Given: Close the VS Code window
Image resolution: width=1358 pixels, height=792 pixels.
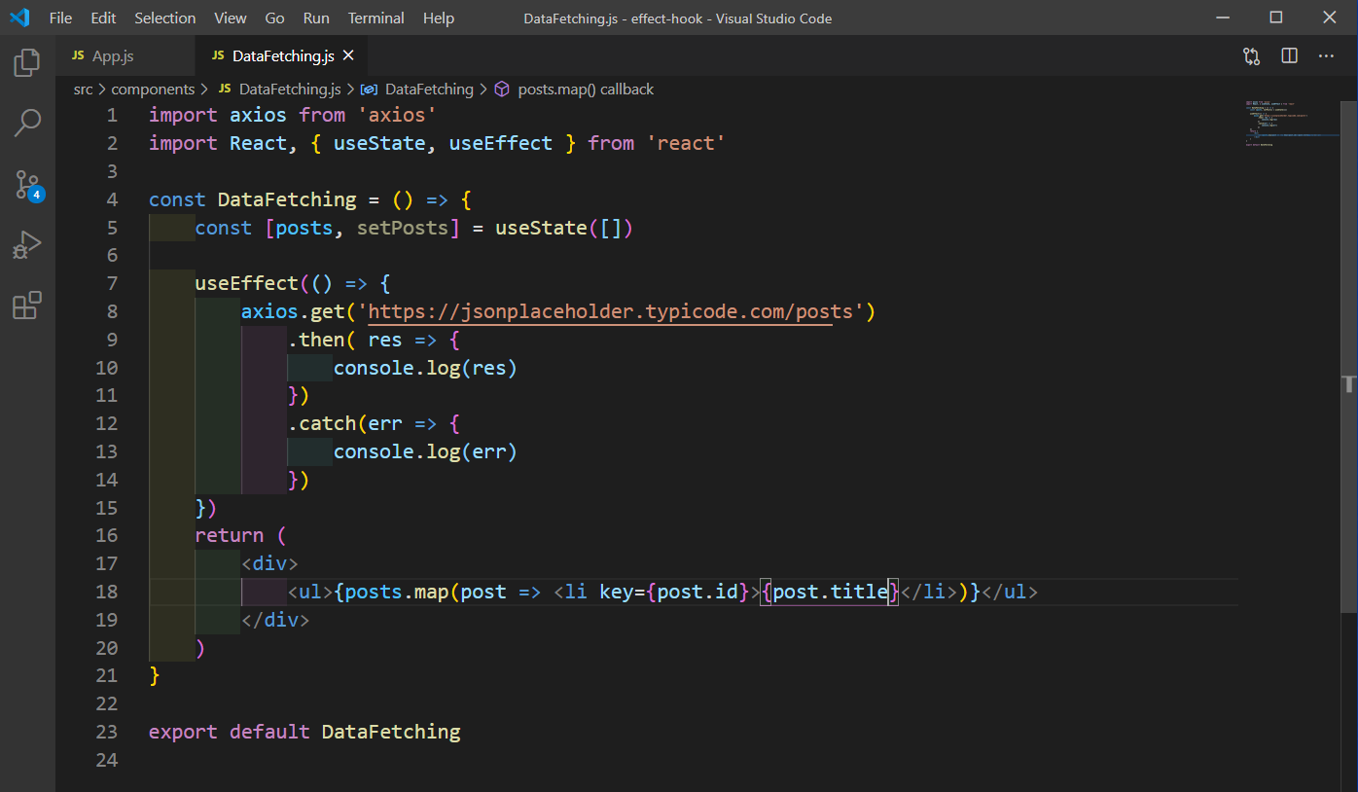Looking at the screenshot, I should pyautogui.click(x=1330, y=18).
